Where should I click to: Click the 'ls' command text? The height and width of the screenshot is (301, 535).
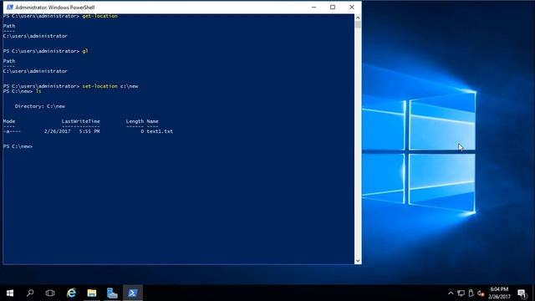coord(38,91)
